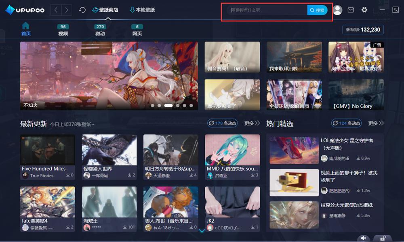
Task: Open the mail messages icon
Action: pyautogui.click(x=351, y=10)
